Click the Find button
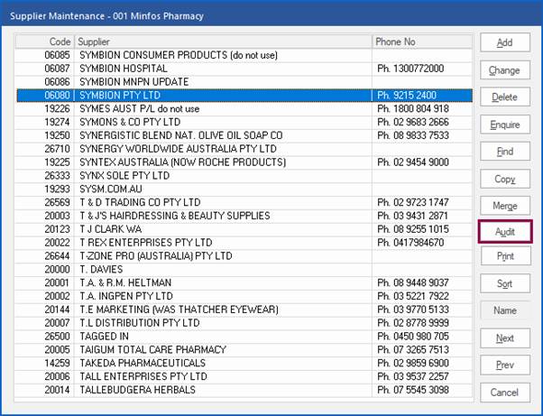The height and width of the screenshot is (416, 543). [505, 152]
